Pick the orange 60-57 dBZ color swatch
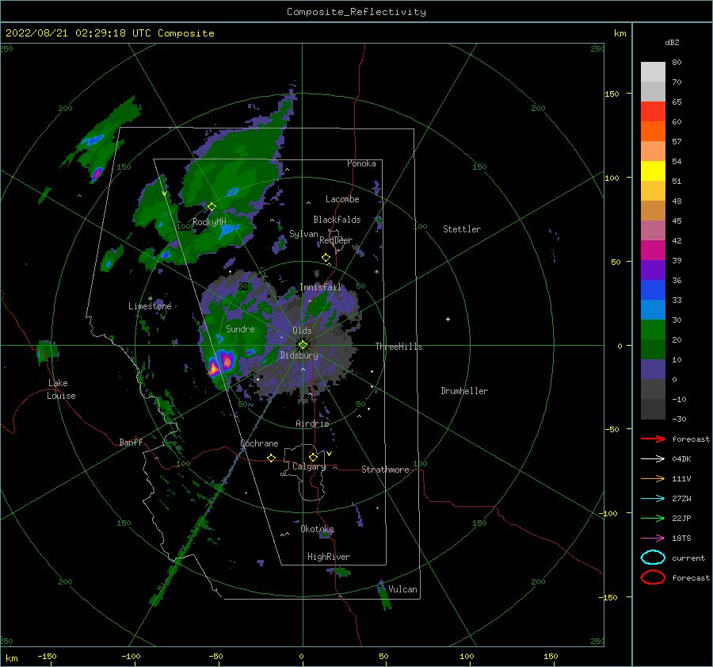The height and width of the screenshot is (667, 713). coord(653,132)
